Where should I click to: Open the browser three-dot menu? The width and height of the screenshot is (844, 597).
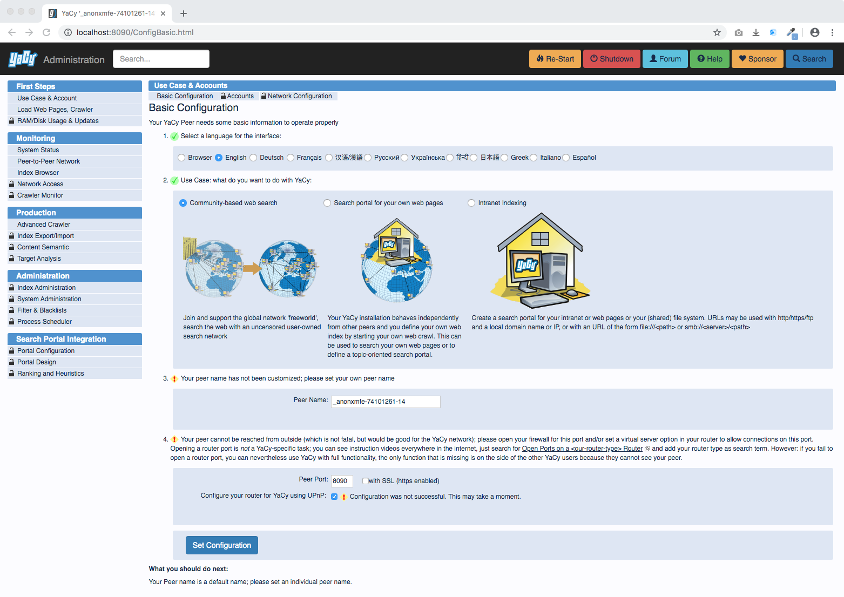[x=832, y=32]
